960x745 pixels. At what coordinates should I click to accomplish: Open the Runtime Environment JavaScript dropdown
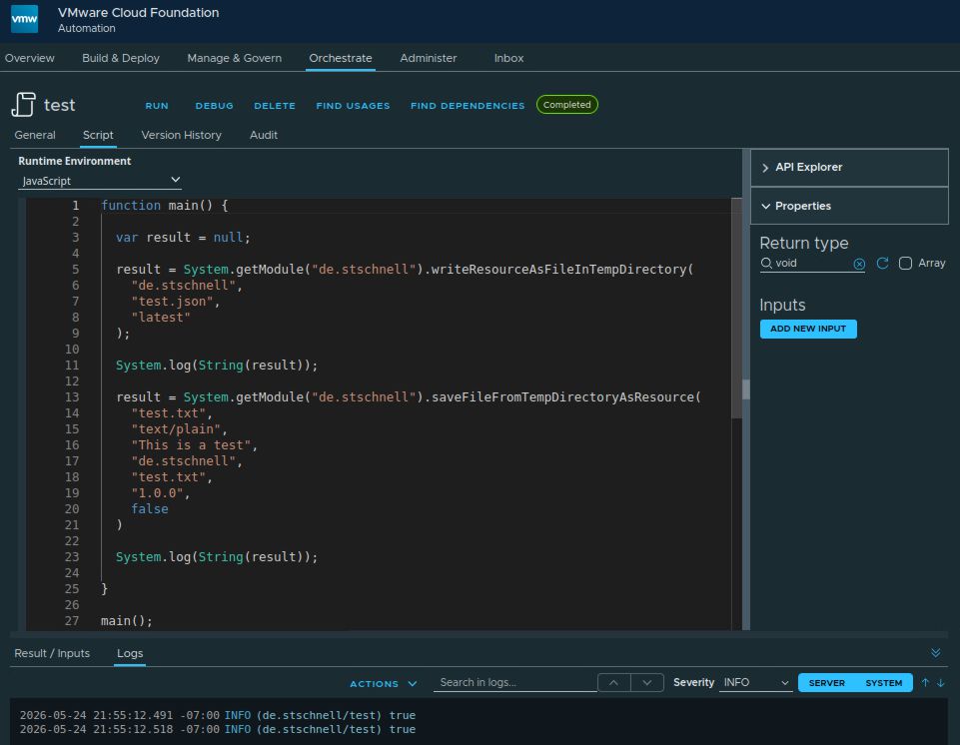pyautogui.click(x=100, y=181)
